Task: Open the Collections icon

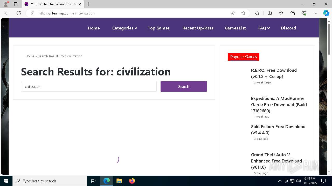Action: pos(293,13)
